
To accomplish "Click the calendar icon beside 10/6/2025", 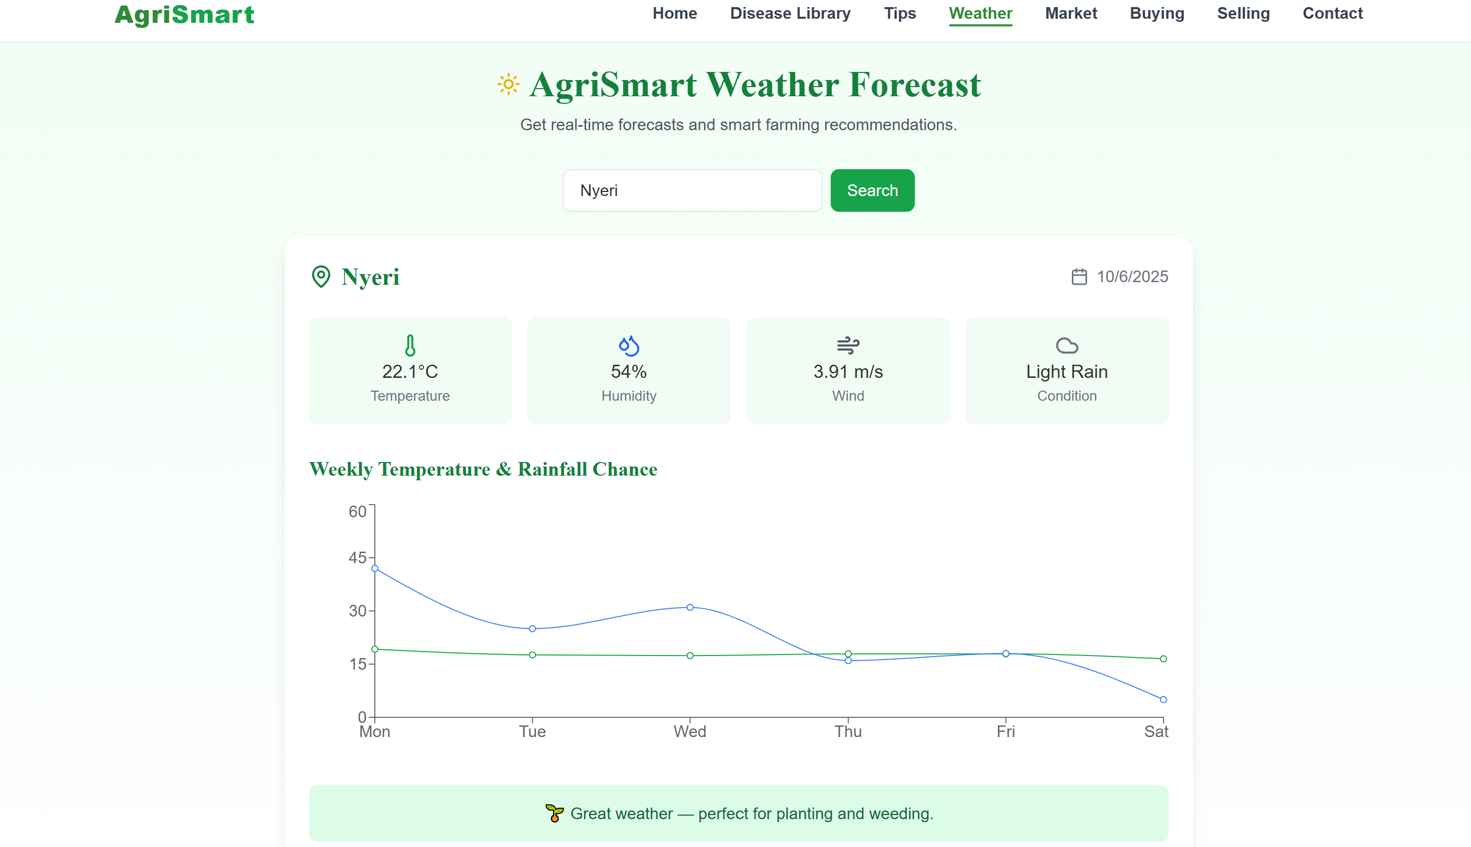I will click(1079, 276).
